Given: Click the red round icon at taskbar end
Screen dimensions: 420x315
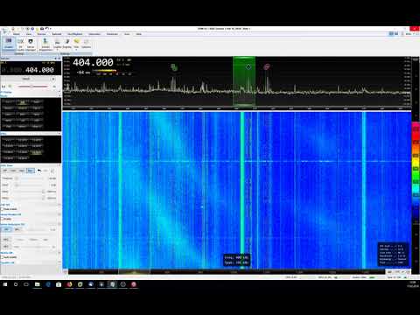Looking at the screenshot, I should pos(134,284).
